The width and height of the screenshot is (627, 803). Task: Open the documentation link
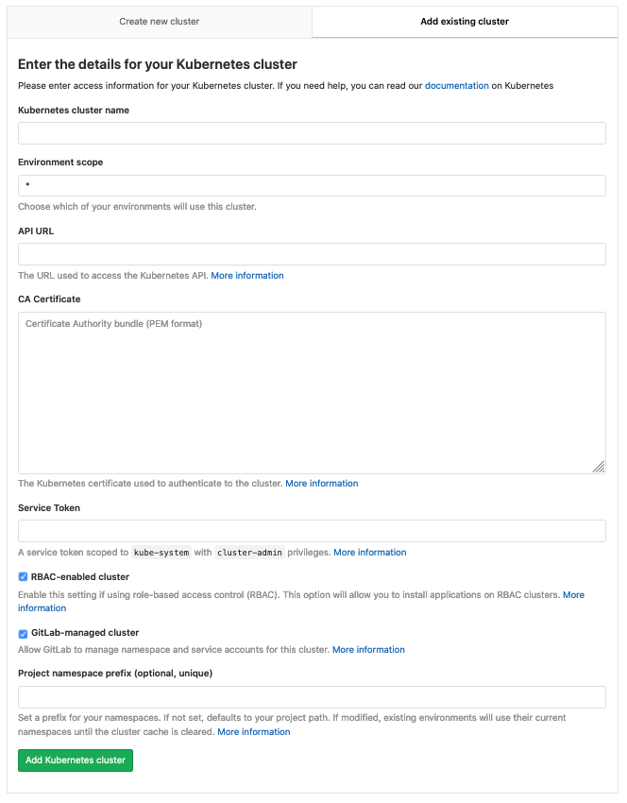(457, 86)
